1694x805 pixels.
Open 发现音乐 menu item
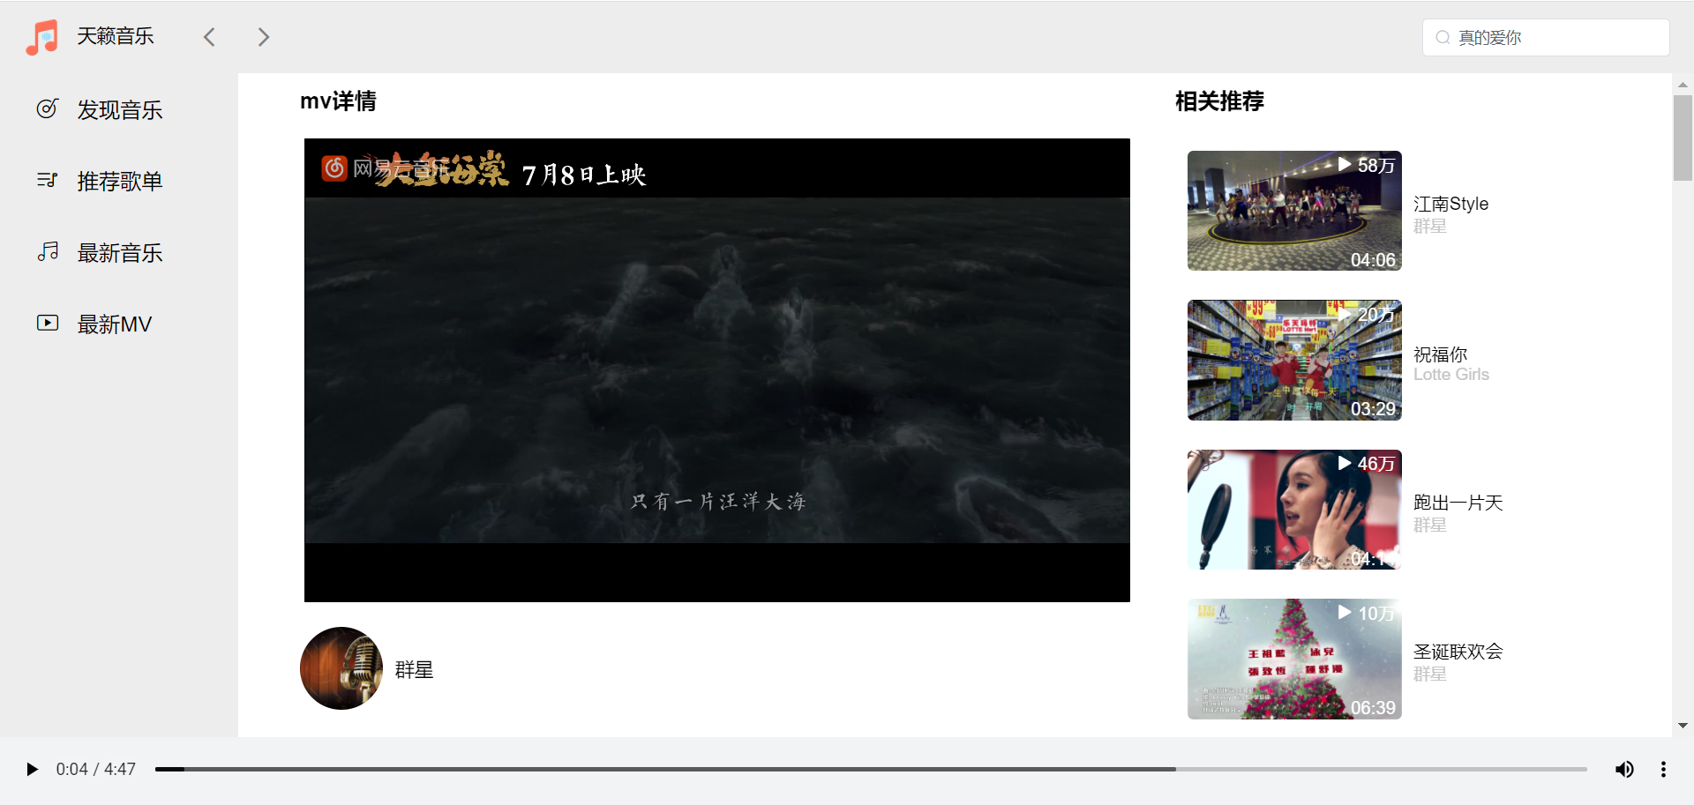[119, 110]
